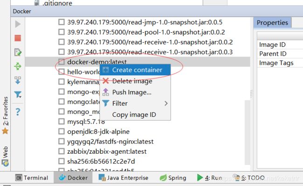Image resolution: width=303 pixels, height=186 pixels.
Task: Toggle the docker-demo:latest checkbox
Action: tap(62, 62)
